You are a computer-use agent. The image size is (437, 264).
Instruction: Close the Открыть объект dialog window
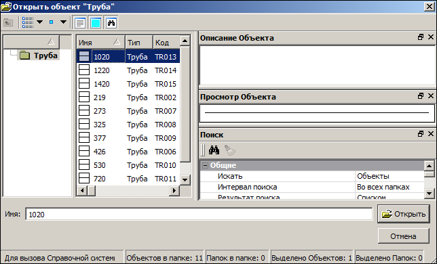[429, 6]
